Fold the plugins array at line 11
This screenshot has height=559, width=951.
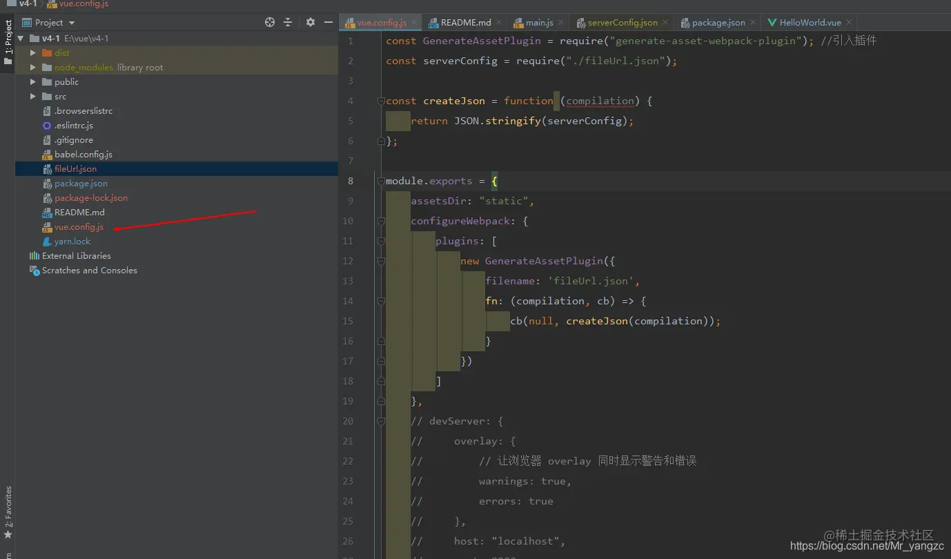pyautogui.click(x=380, y=241)
